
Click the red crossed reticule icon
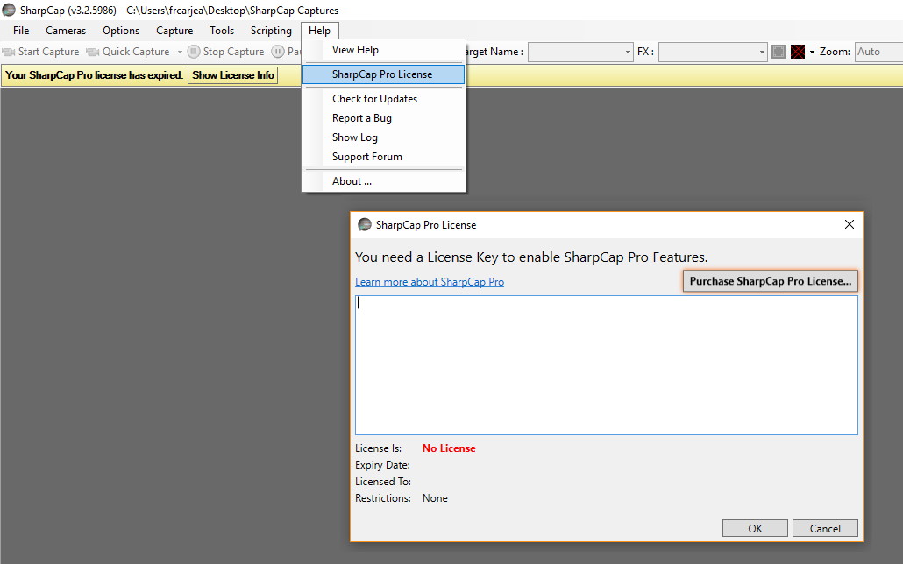tap(798, 52)
